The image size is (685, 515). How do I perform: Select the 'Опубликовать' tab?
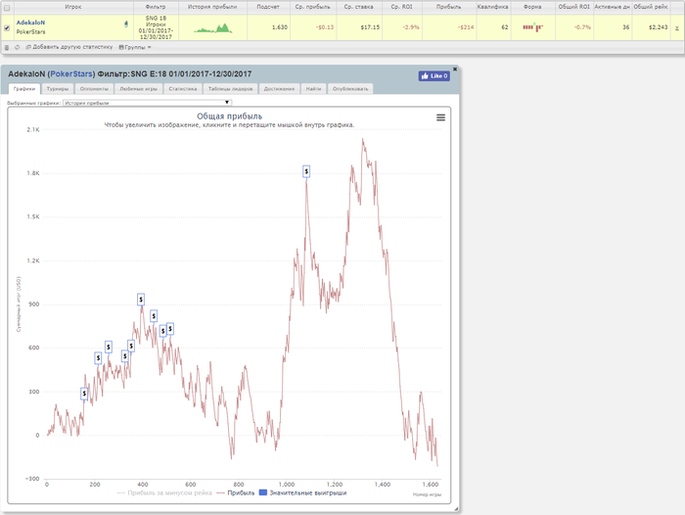pos(350,89)
